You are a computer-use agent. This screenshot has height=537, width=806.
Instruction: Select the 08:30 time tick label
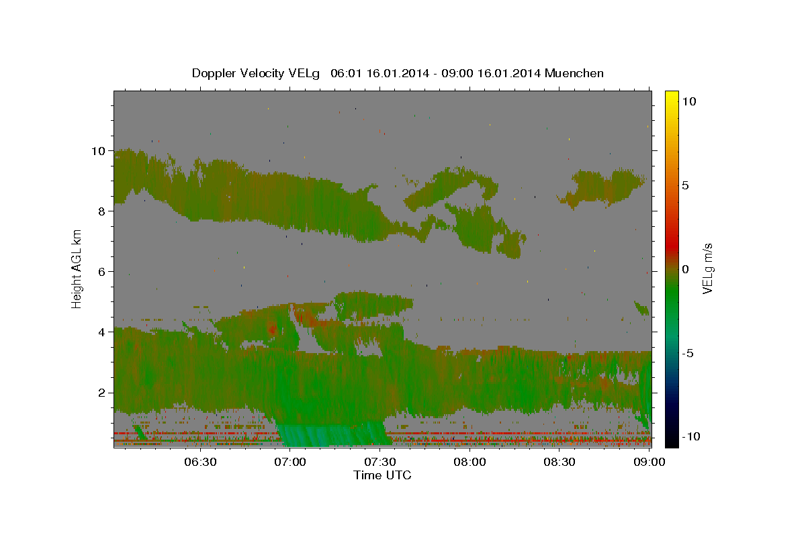coord(559,462)
